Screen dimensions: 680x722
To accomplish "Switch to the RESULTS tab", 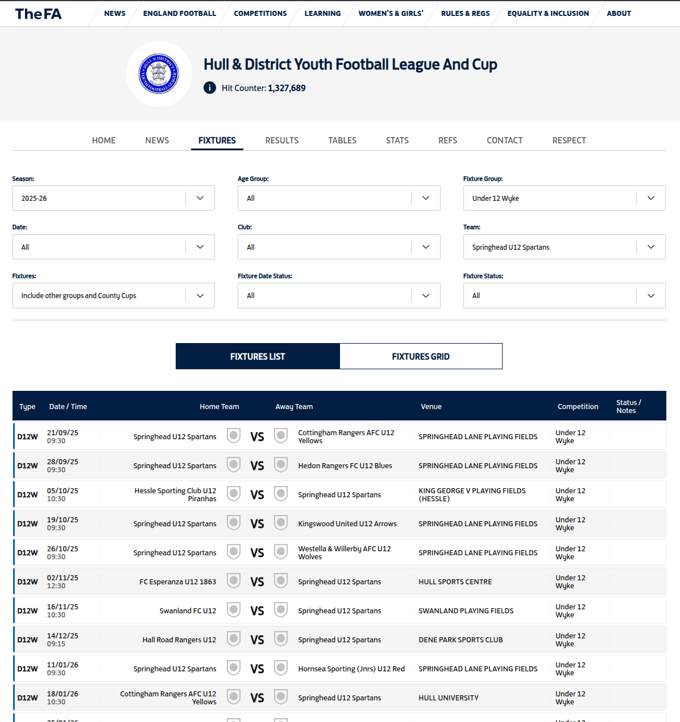I will click(281, 140).
